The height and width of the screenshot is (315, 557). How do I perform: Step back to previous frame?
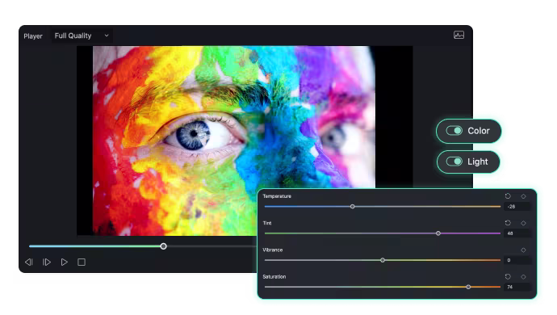click(29, 262)
